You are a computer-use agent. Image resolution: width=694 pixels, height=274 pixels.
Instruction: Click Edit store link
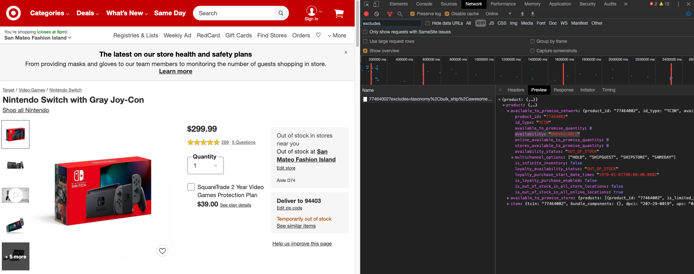pyautogui.click(x=286, y=168)
